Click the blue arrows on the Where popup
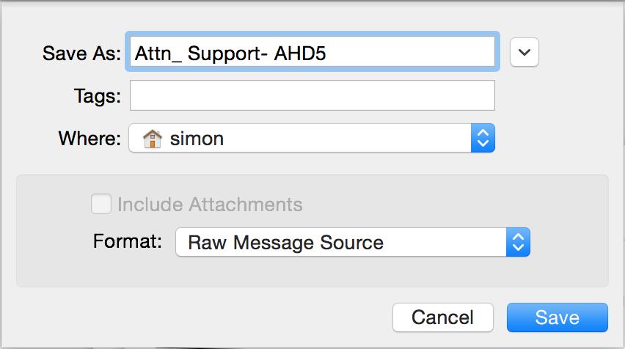The image size is (625, 349). (x=483, y=138)
